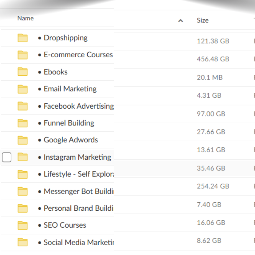
Task: Toggle the sort direction chevron
Action: coord(180,21)
